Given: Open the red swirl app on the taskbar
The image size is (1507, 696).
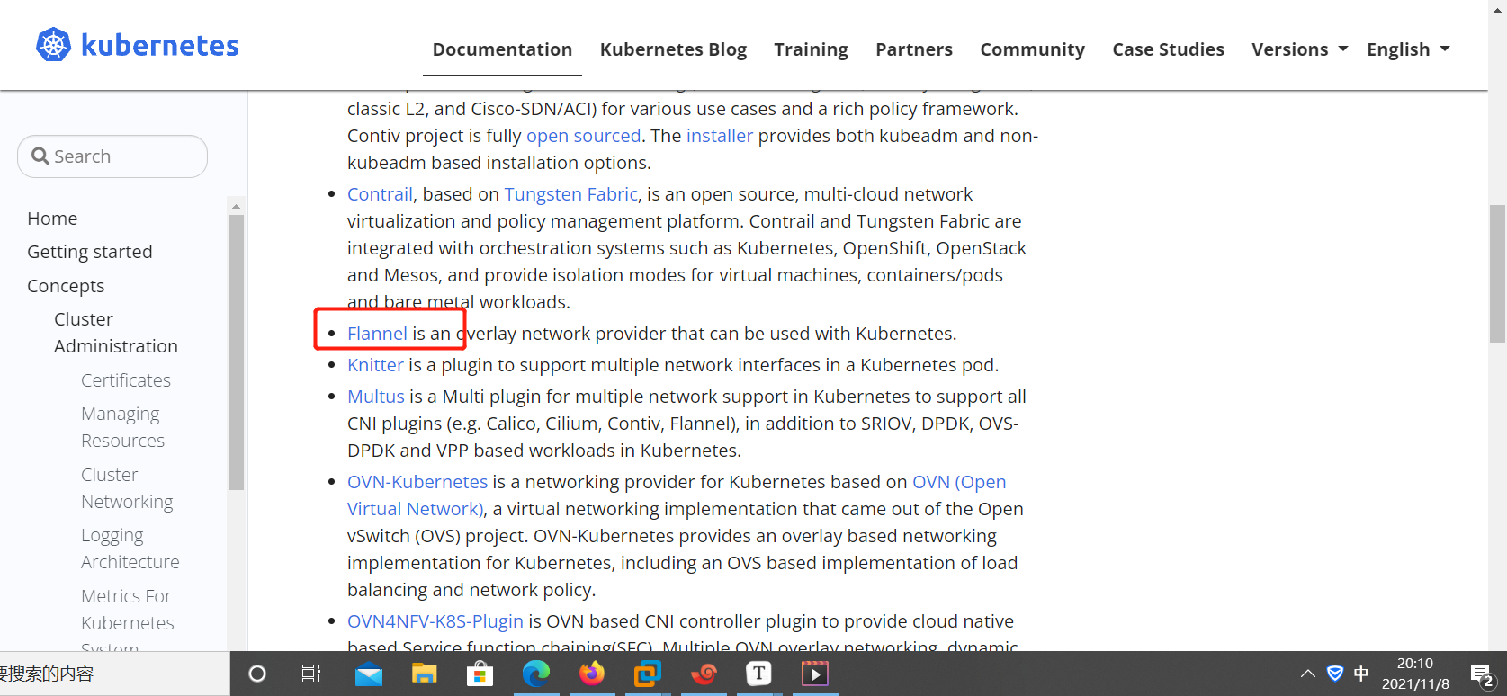Looking at the screenshot, I should (704, 673).
